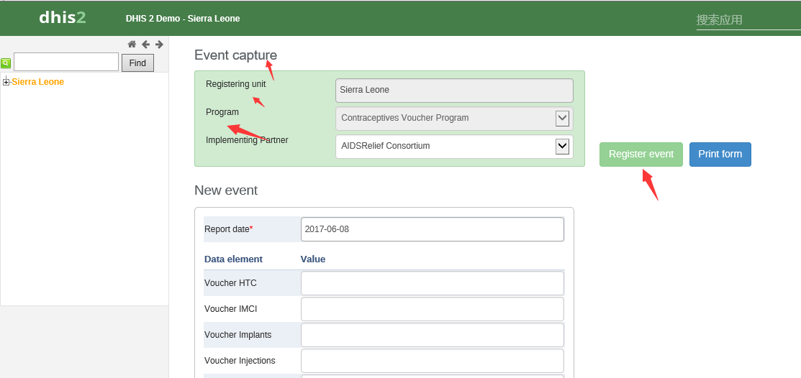Click the dhis2 logo

[x=63, y=18]
